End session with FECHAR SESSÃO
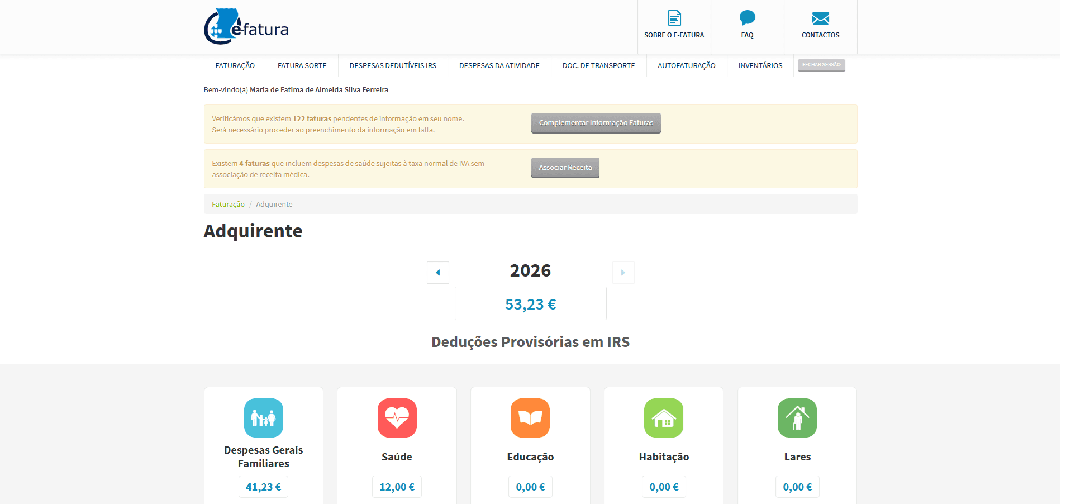 (821, 65)
